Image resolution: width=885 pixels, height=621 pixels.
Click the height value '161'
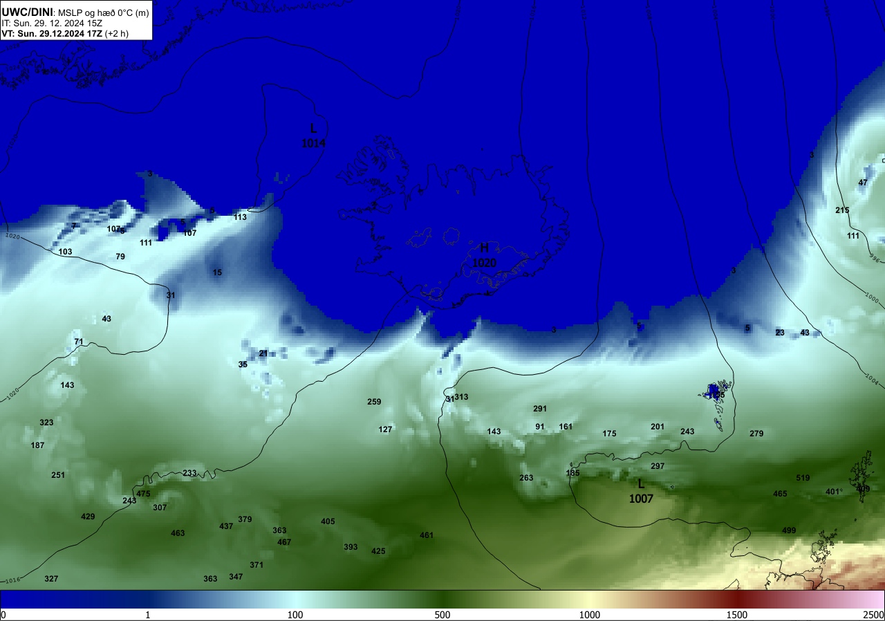click(x=566, y=427)
